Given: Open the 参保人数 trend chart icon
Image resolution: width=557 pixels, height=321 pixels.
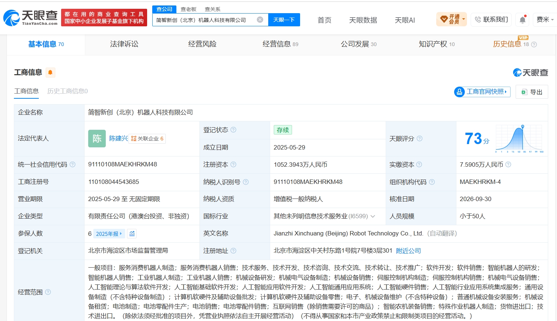Looking at the screenshot, I should pyautogui.click(x=132, y=234).
